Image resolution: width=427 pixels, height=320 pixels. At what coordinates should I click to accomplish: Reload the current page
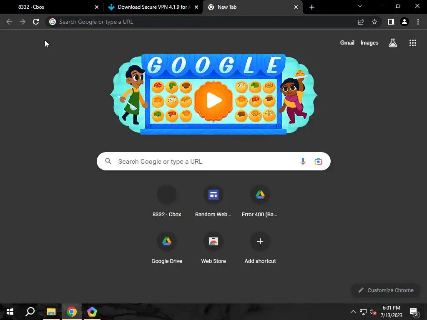tap(36, 22)
